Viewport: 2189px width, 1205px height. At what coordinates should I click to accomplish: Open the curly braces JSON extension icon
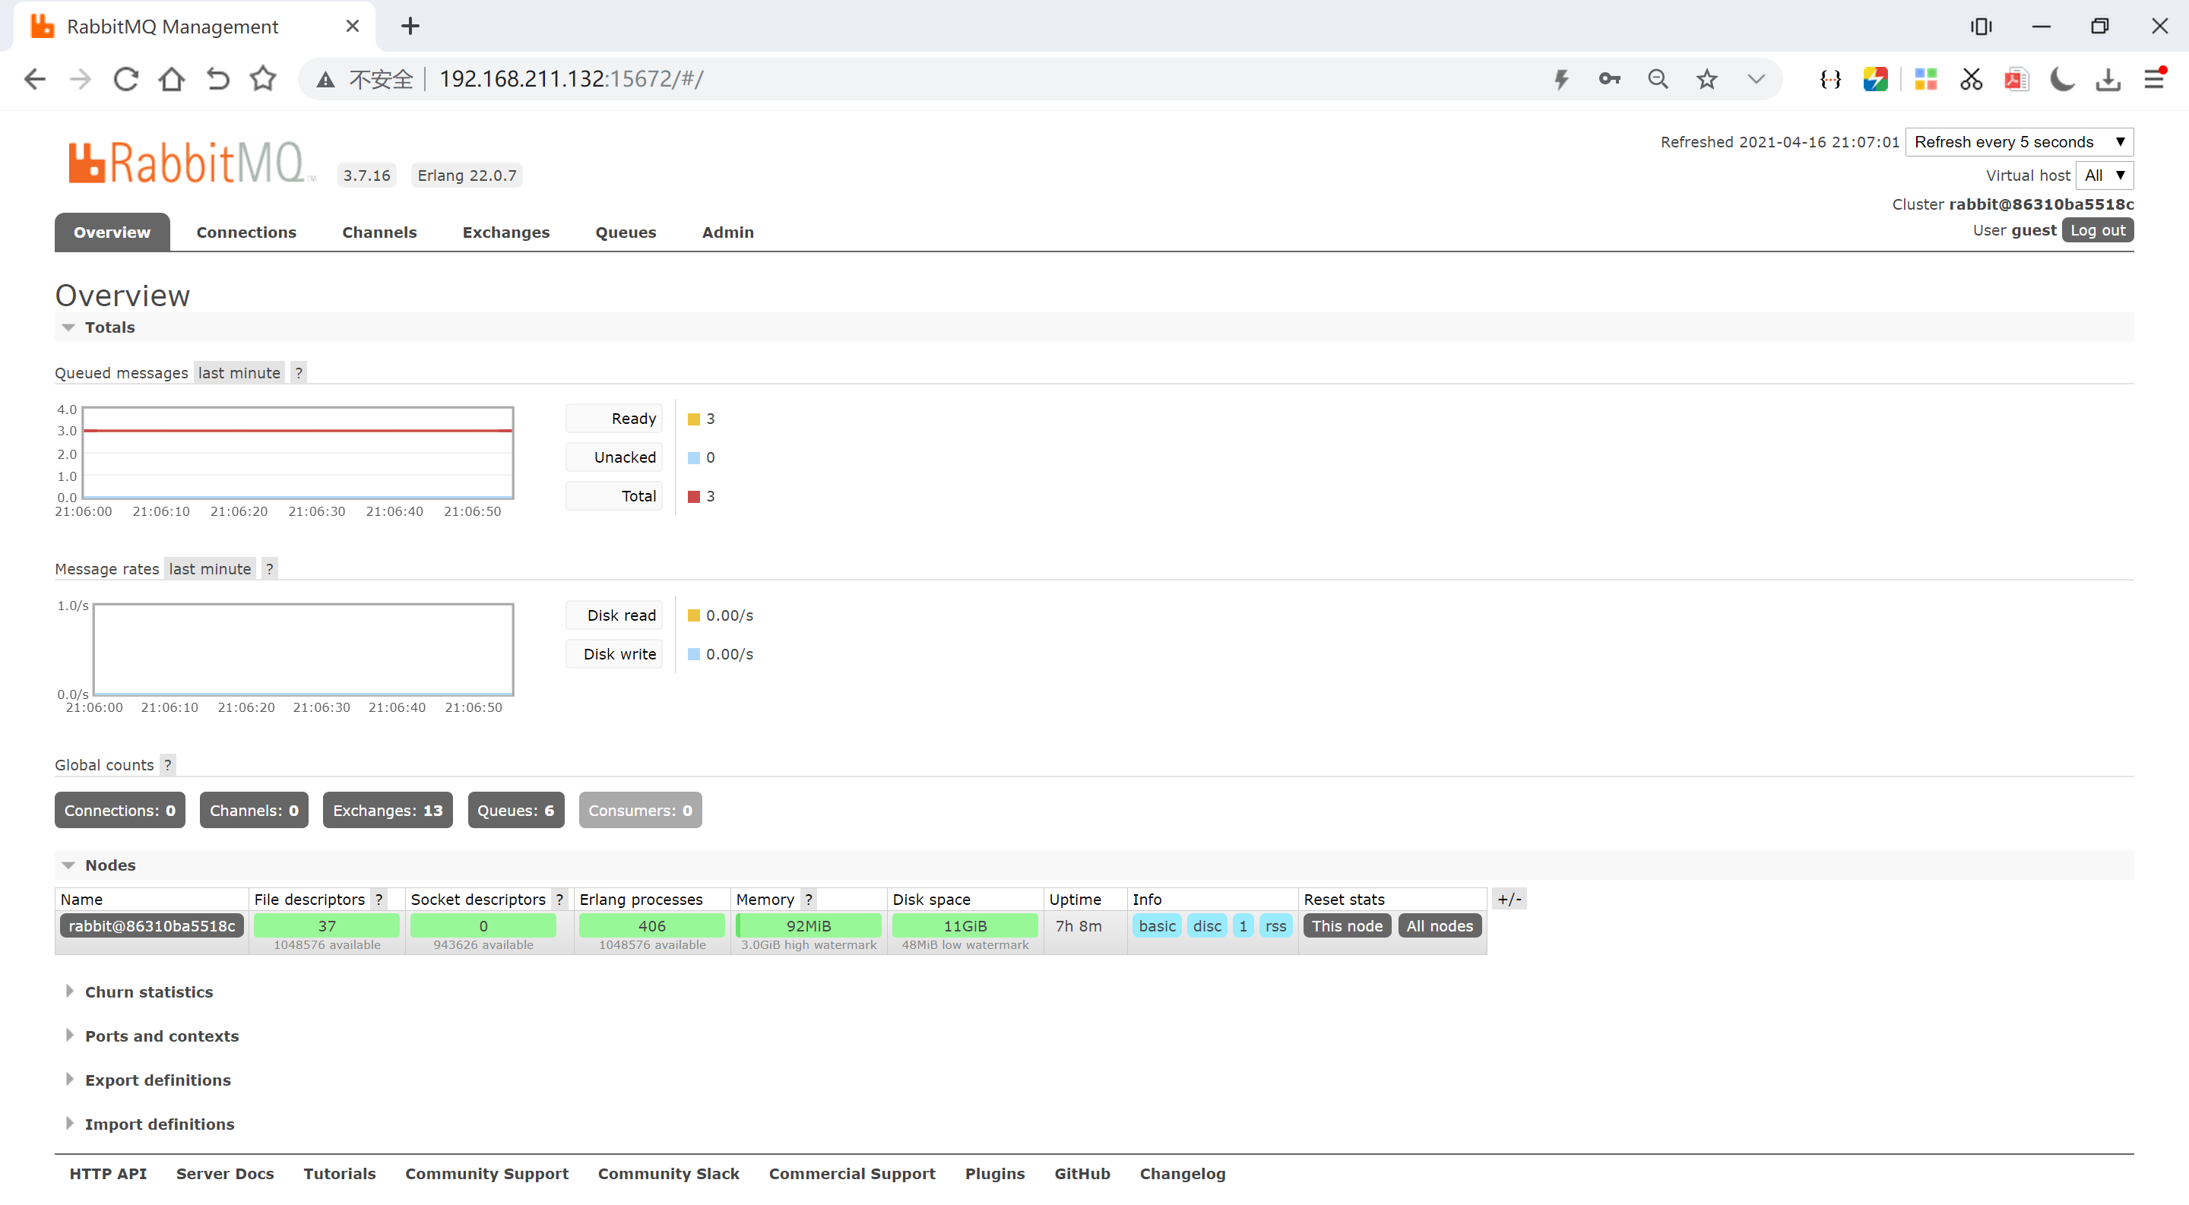(1830, 79)
